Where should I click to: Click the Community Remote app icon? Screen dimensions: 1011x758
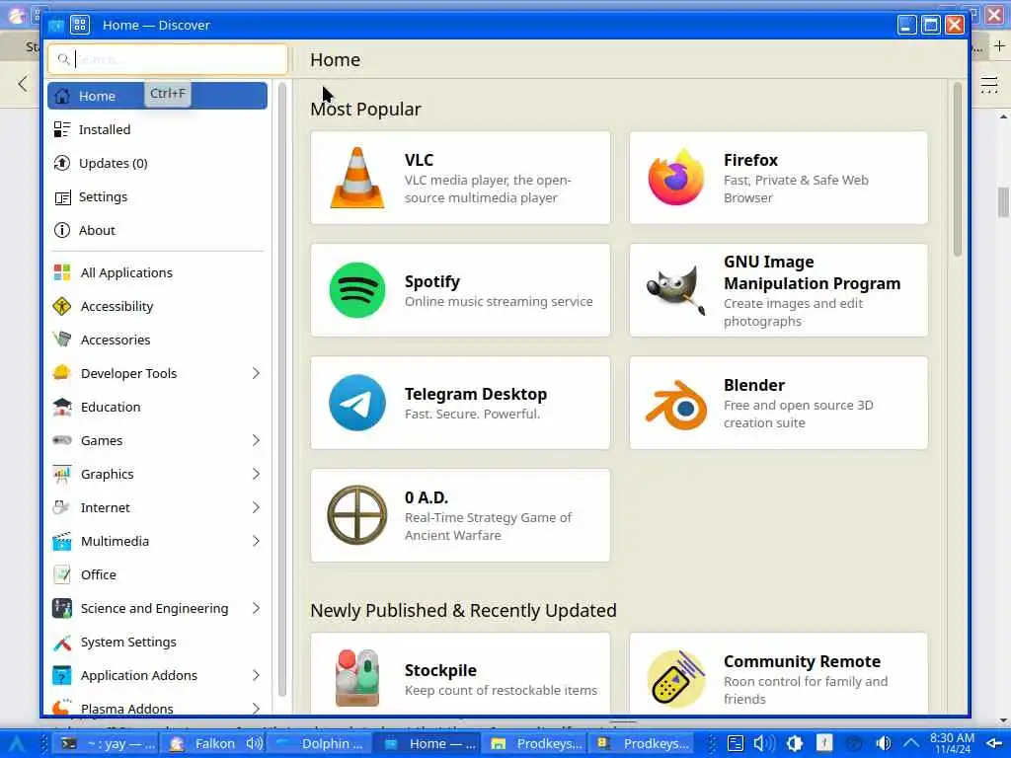point(675,679)
